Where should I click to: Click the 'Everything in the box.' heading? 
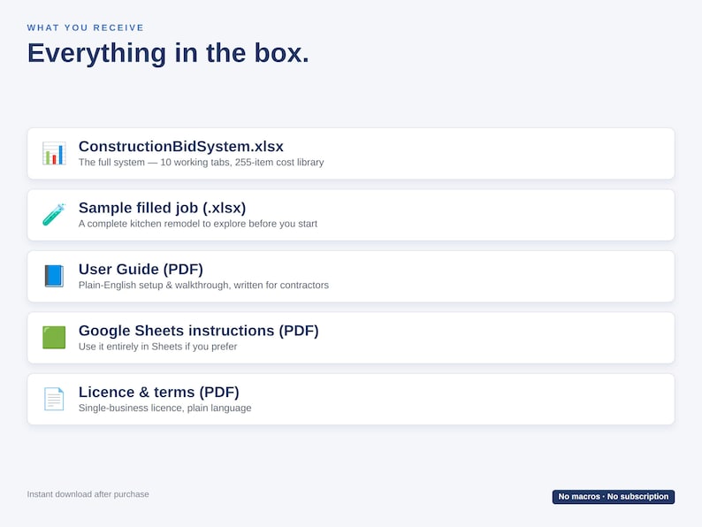[168, 53]
